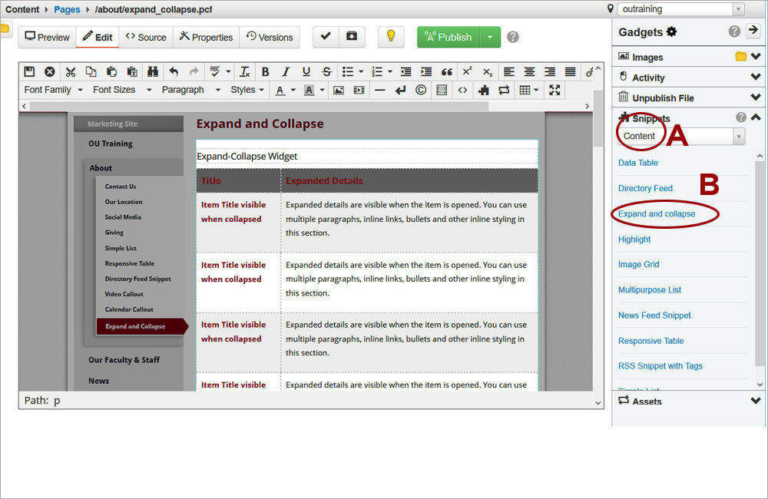This screenshot has width=768, height=499.
Task: Toggle fullscreen editor mode
Action: [554, 90]
